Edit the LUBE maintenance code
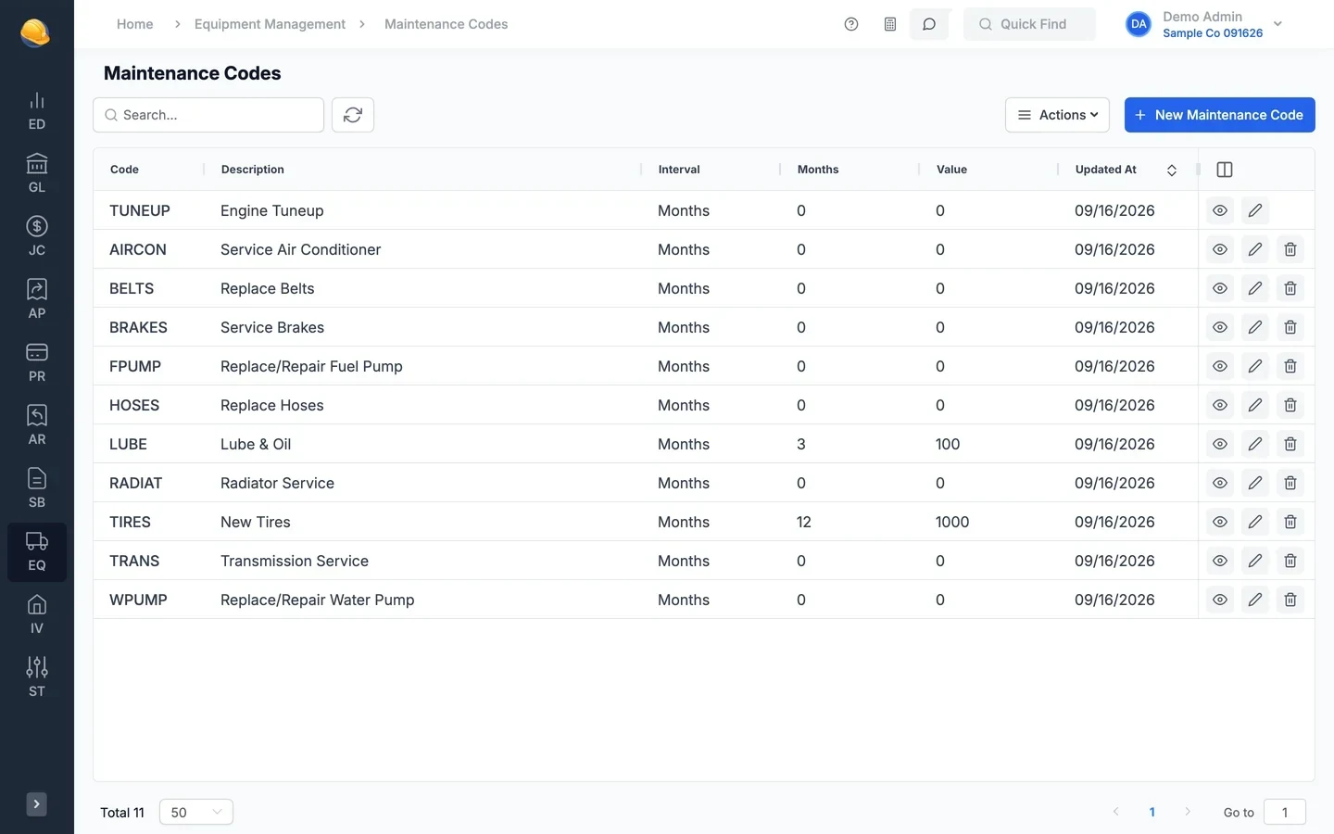 (1255, 444)
